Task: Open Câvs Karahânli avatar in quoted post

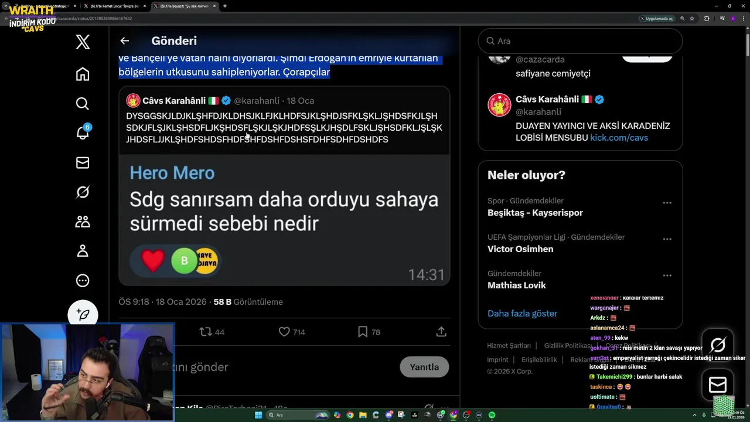Action: pos(133,100)
